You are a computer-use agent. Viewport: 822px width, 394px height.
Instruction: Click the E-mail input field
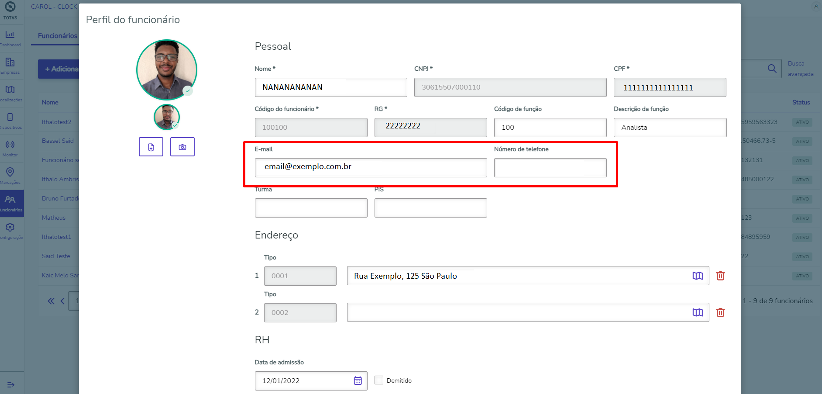[371, 168]
